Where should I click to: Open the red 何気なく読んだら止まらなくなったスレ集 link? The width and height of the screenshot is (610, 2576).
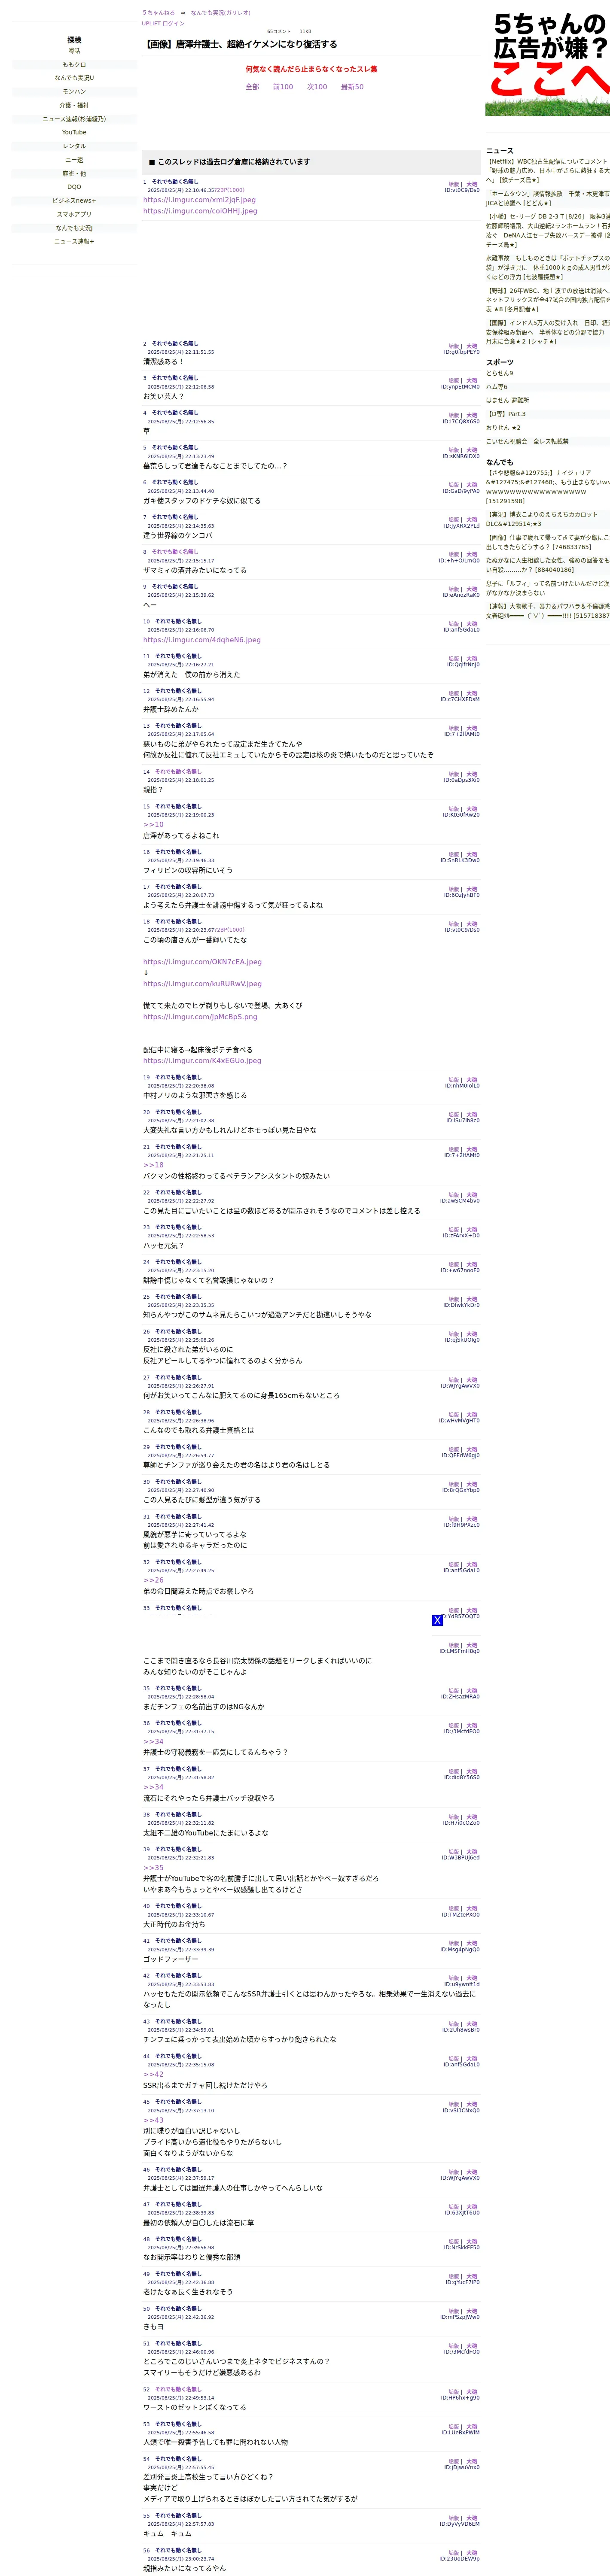pos(311,69)
